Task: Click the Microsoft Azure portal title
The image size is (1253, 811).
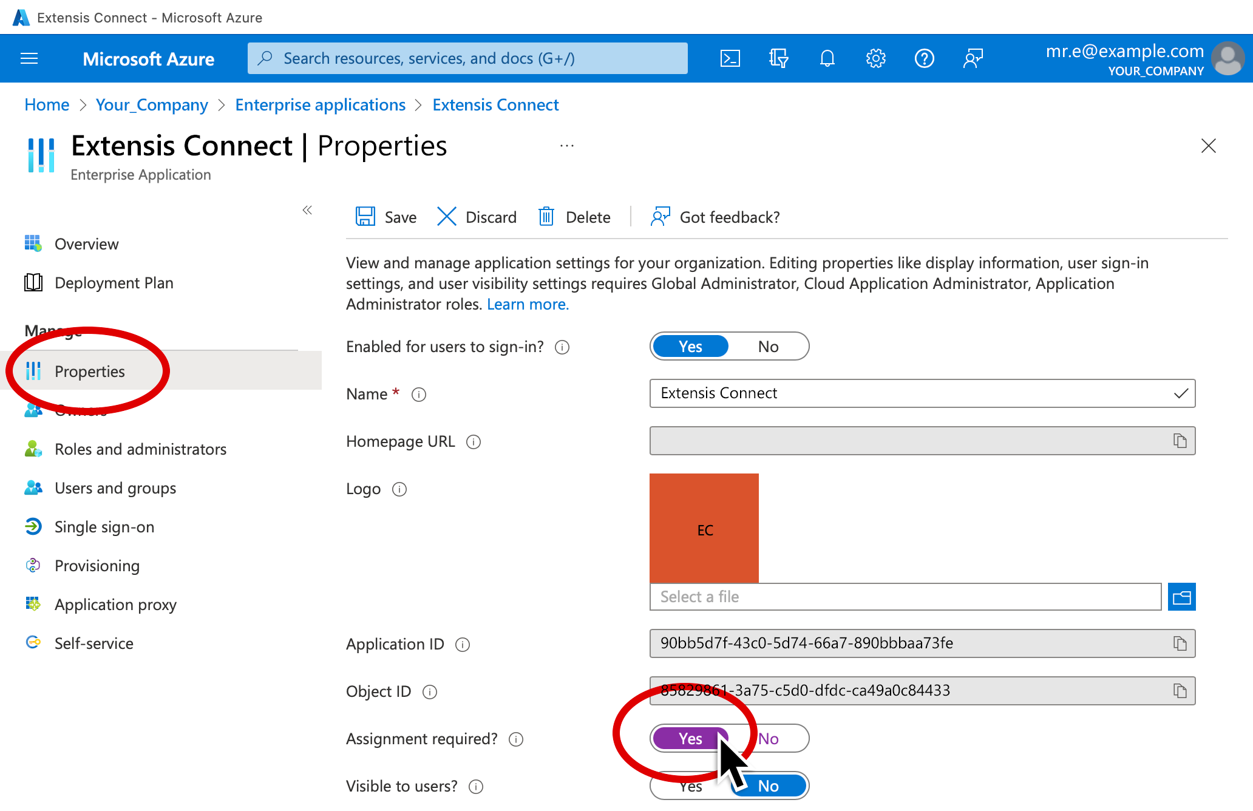Action: point(149,59)
